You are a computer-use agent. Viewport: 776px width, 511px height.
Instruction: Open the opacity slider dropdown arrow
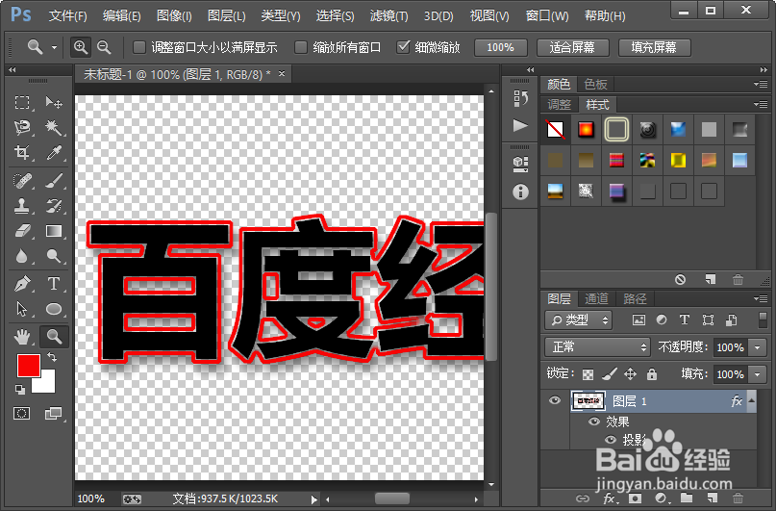pos(757,347)
